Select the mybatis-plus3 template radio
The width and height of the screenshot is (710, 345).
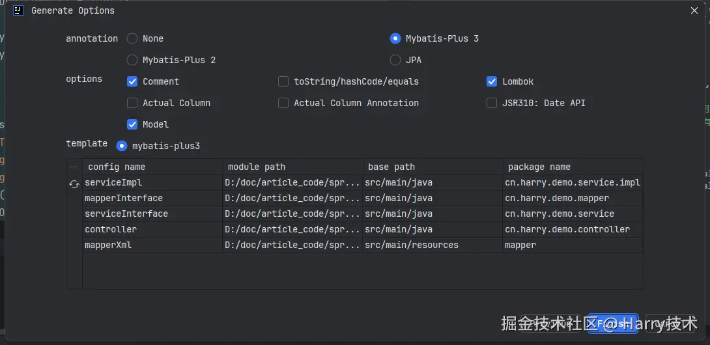coord(122,146)
